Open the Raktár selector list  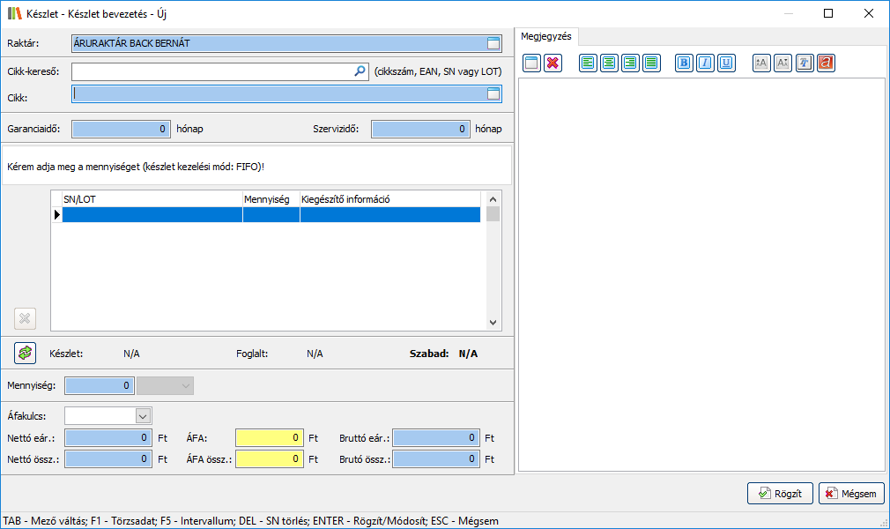(x=493, y=43)
